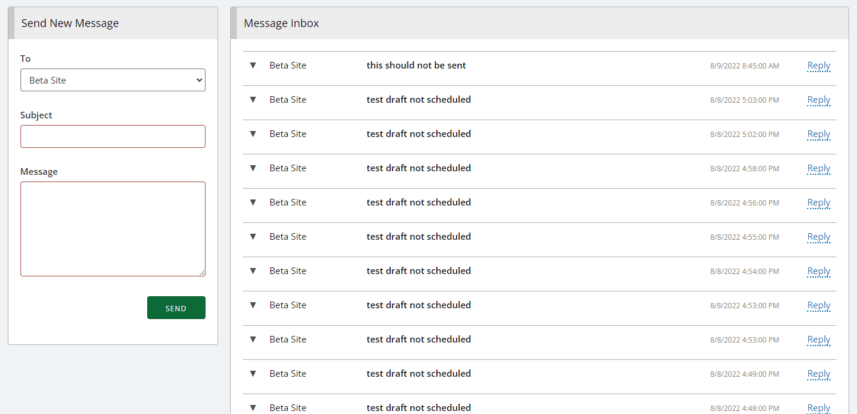Reply to the 8/9/2022 8:45:00 AM message

point(819,65)
